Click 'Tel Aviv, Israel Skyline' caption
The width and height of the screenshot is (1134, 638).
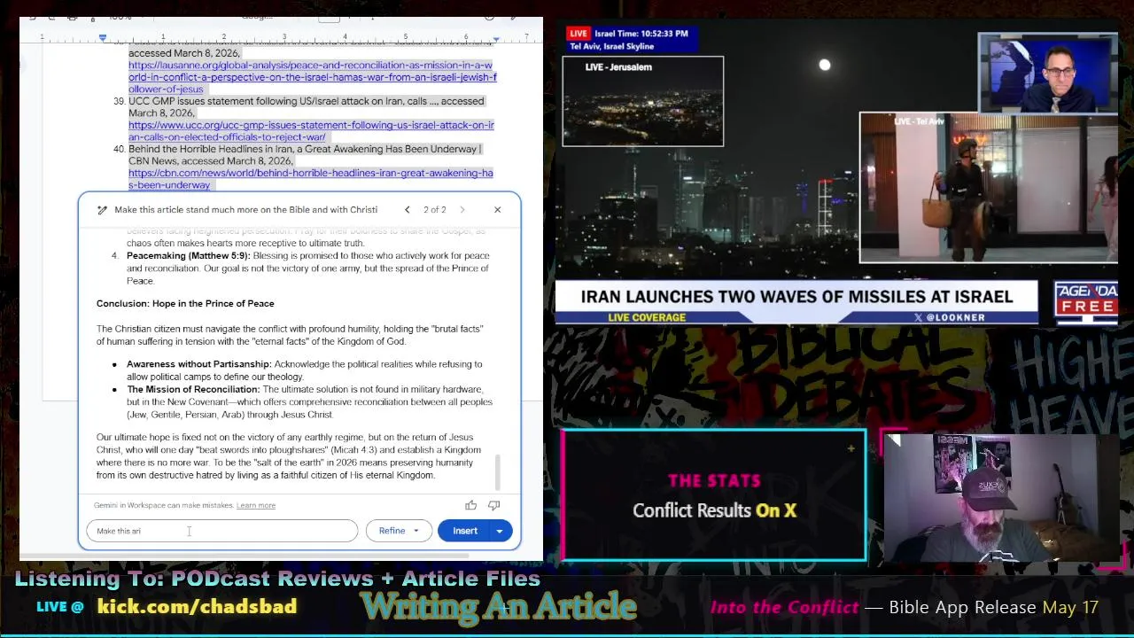(611, 46)
